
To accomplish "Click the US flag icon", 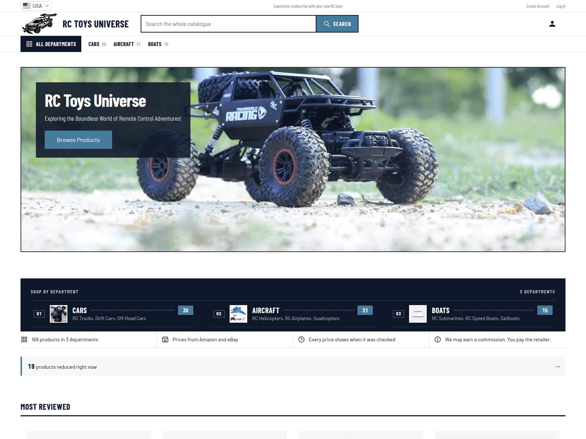I will [27, 5].
